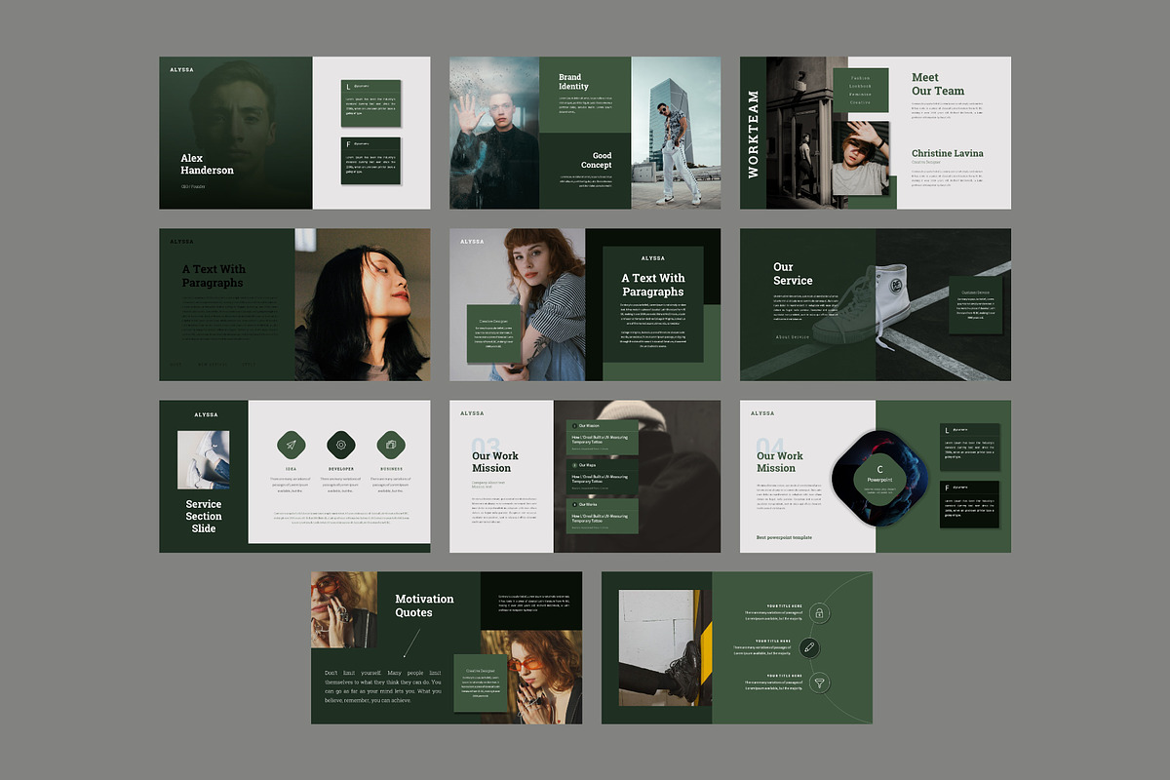Click the 'BUSINESS' label
Screen dimensions: 1170x780
391,469
